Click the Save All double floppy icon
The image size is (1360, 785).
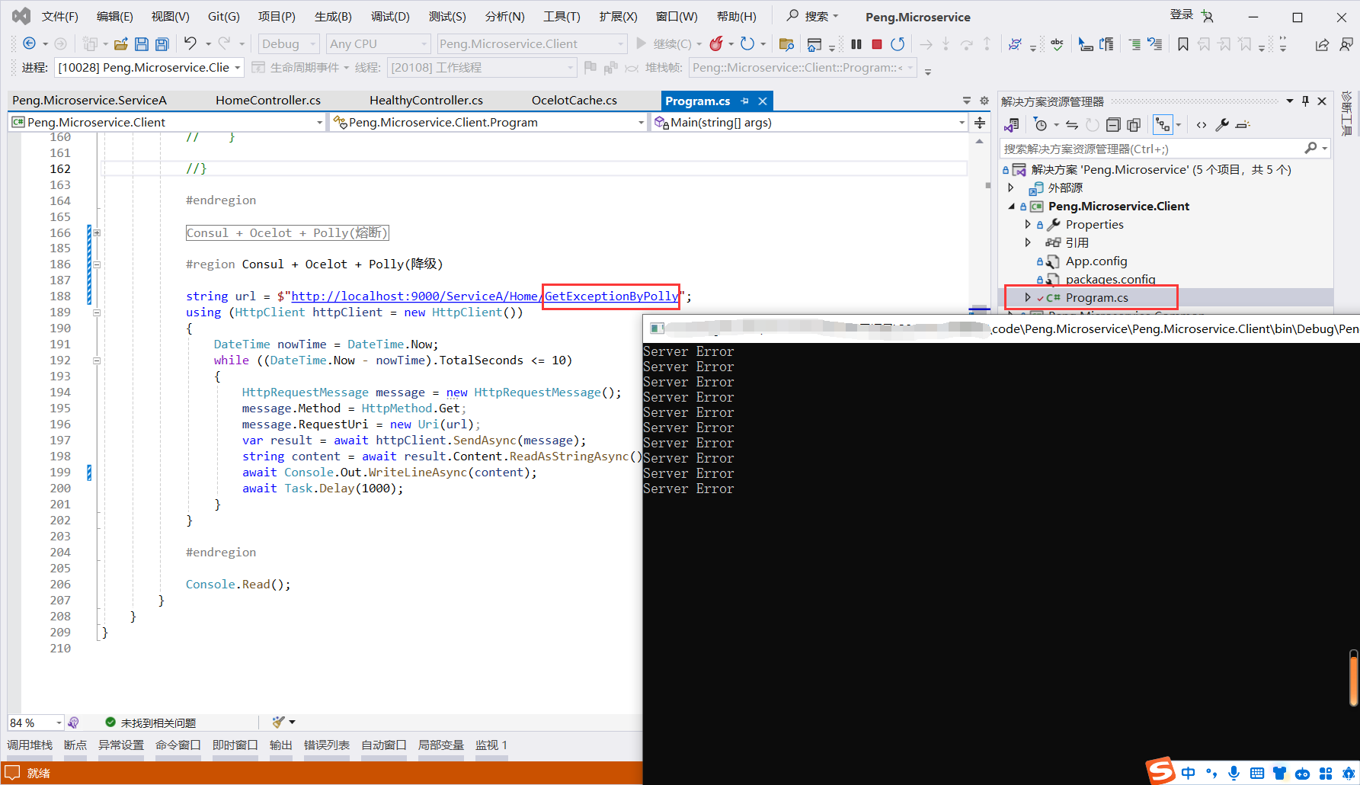[x=162, y=44]
